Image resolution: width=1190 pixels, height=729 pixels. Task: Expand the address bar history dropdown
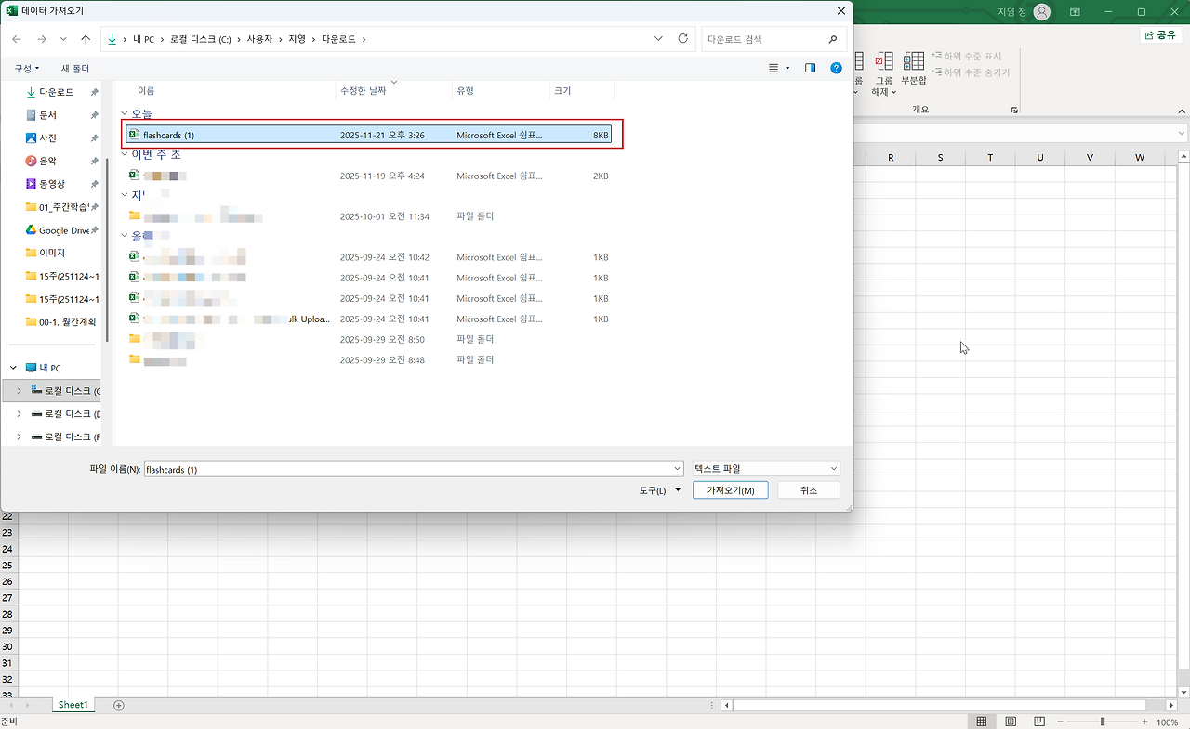click(x=659, y=39)
